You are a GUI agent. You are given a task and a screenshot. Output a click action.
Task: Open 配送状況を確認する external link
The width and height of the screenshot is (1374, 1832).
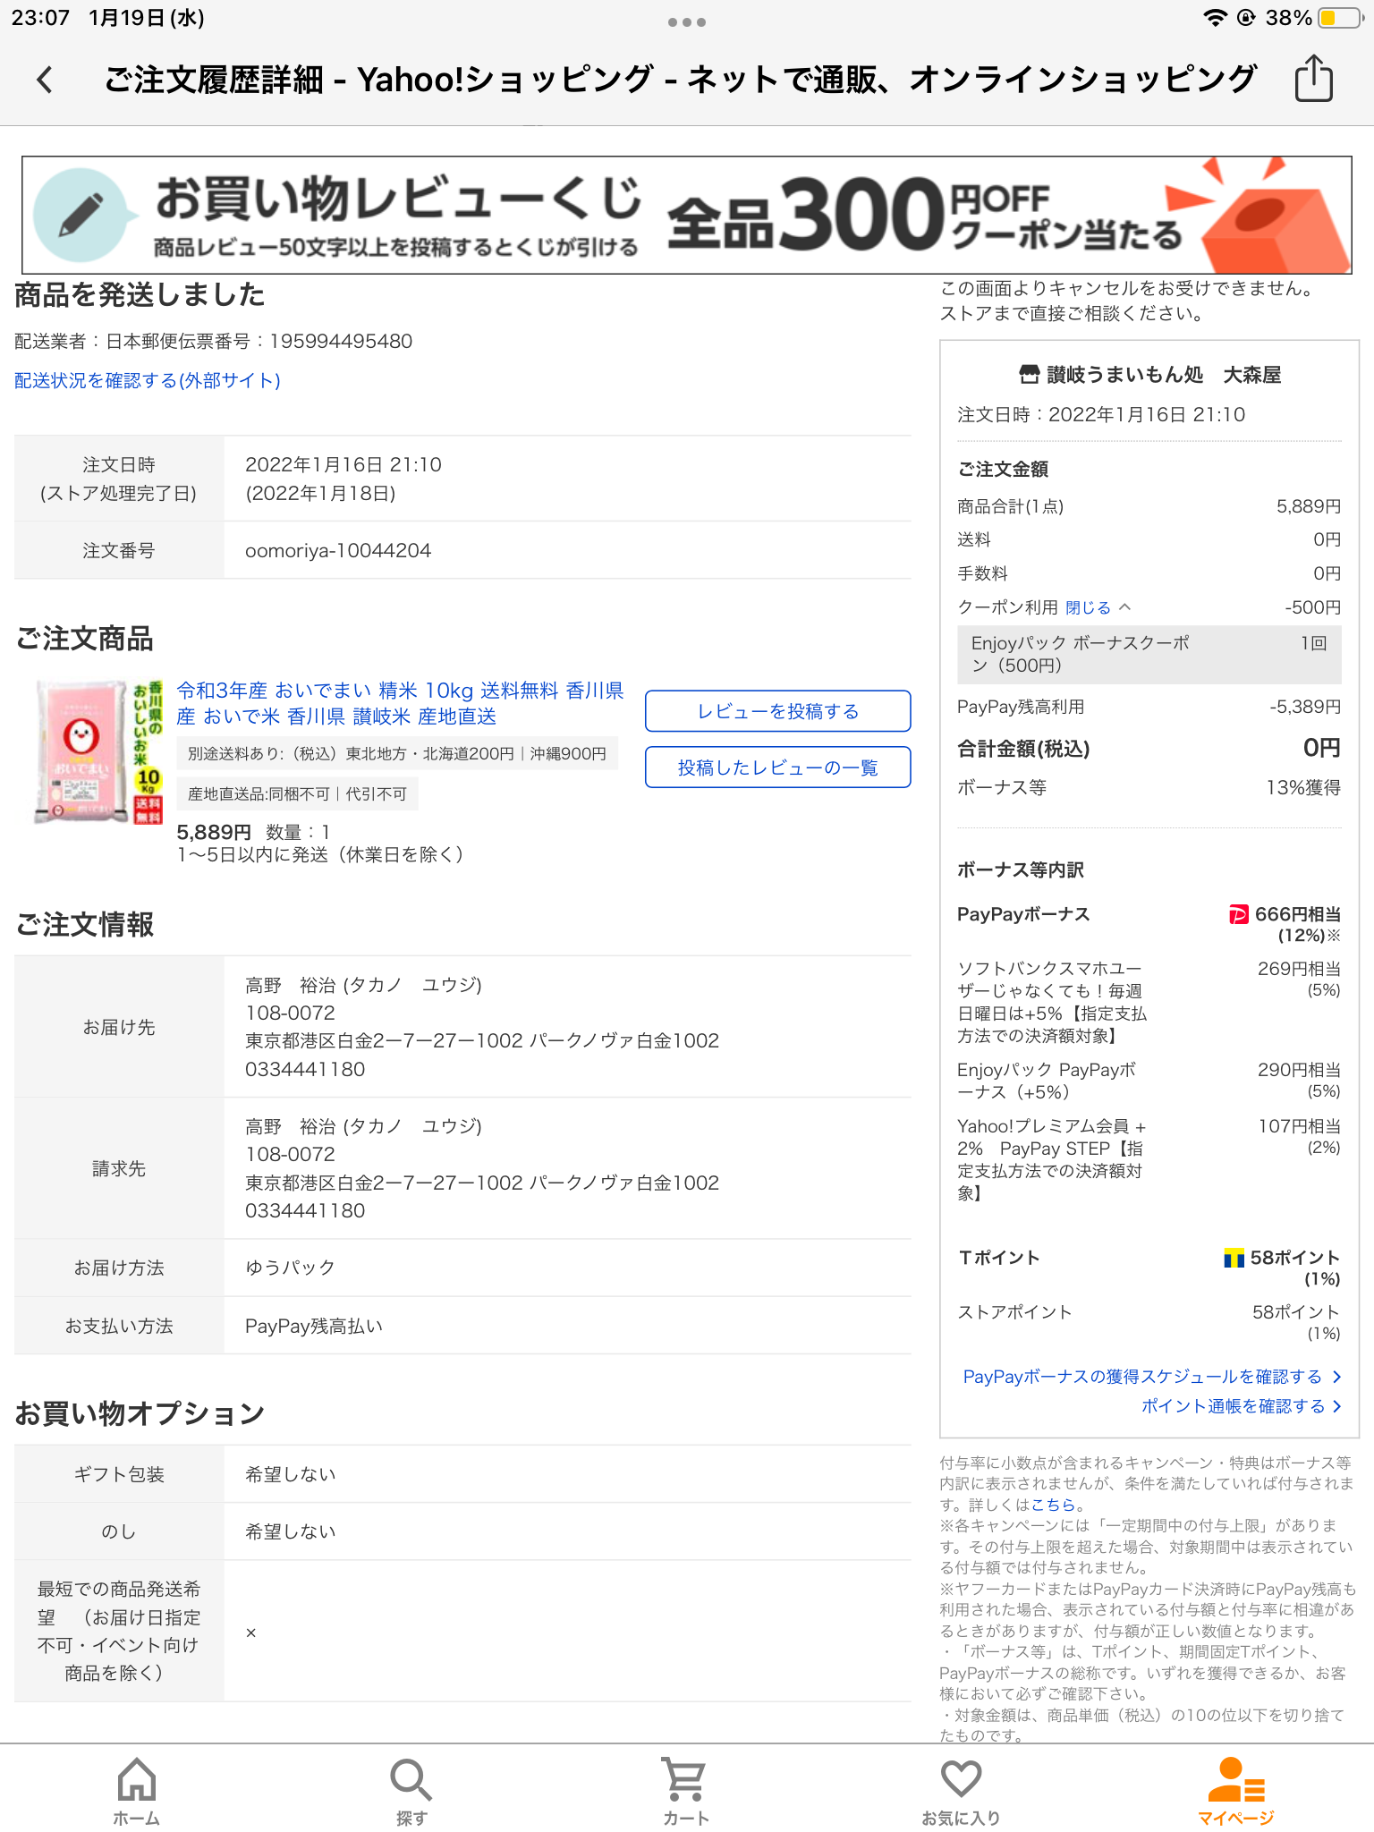148,380
